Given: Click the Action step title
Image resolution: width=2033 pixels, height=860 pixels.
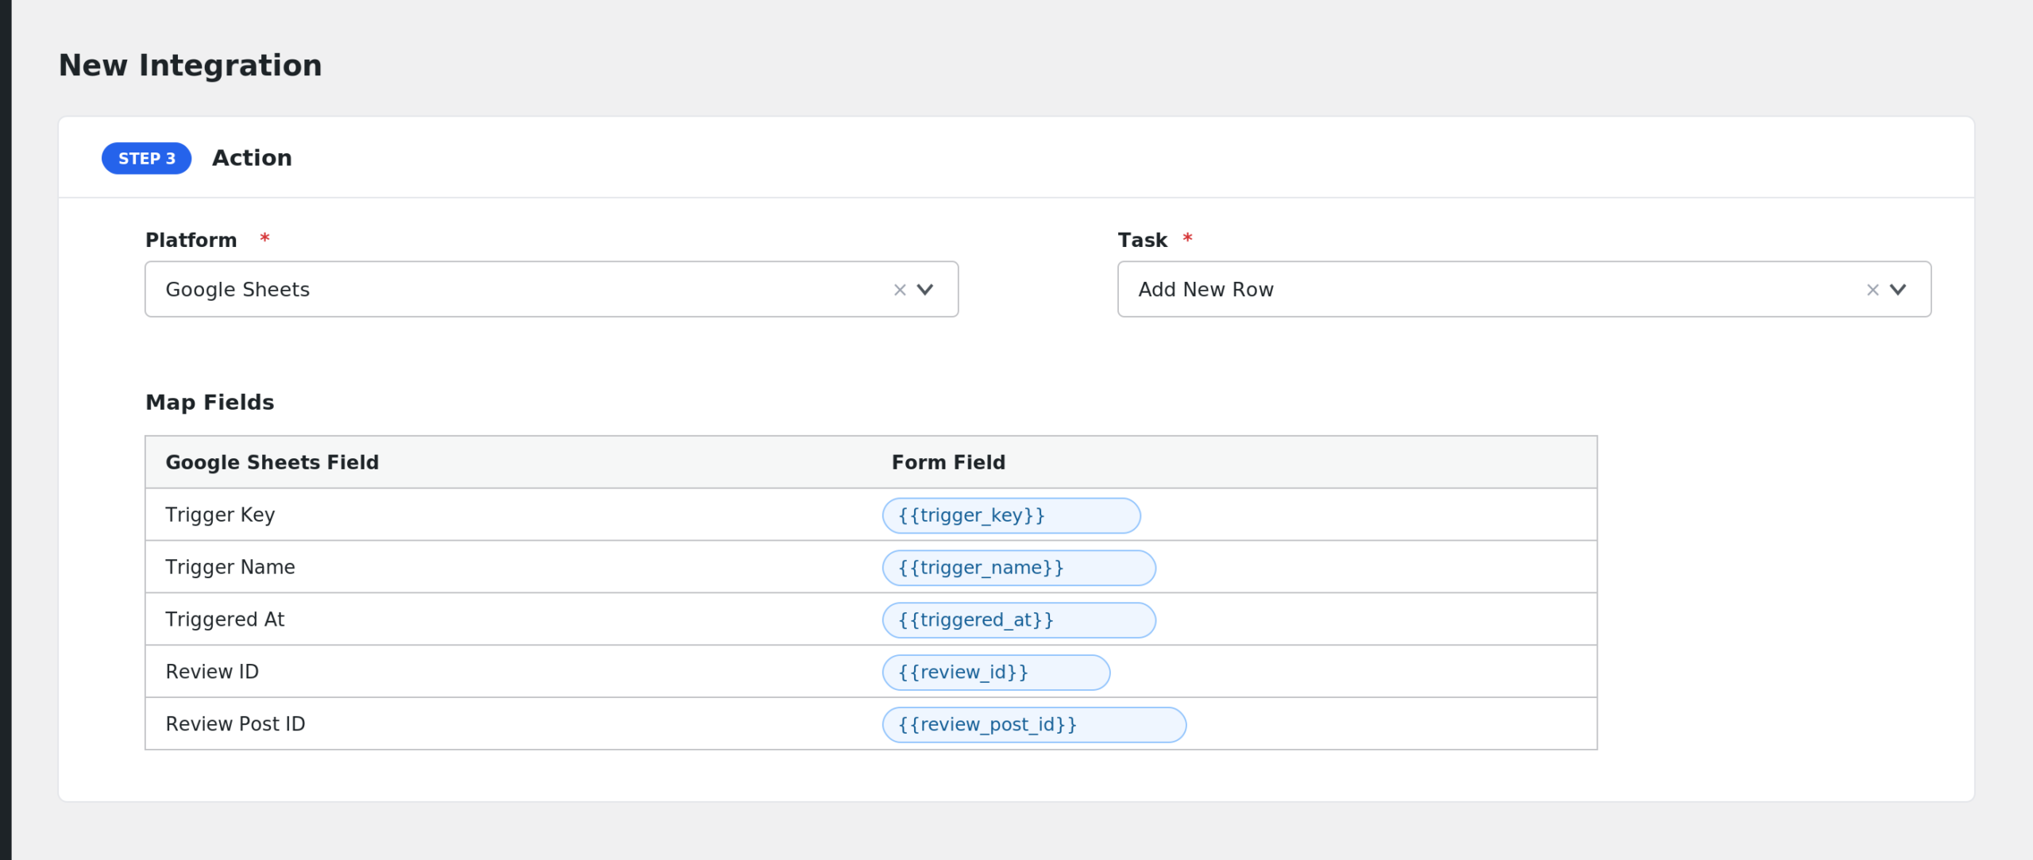Looking at the screenshot, I should 252,158.
